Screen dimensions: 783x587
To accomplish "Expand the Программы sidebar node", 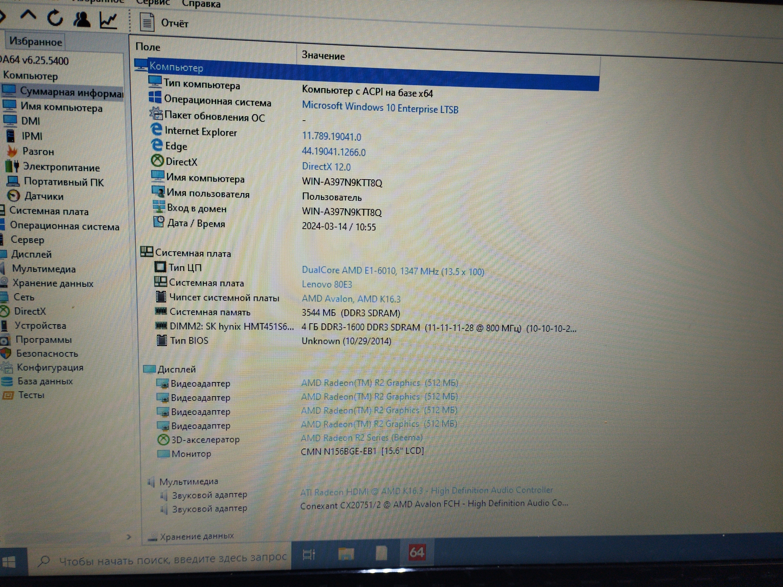I will pyautogui.click(x=36, y=340).
